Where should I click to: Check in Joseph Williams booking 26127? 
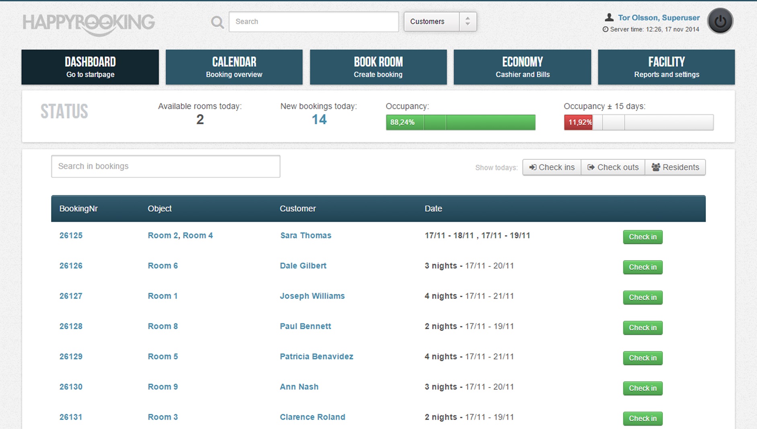(x=643, y=297)
